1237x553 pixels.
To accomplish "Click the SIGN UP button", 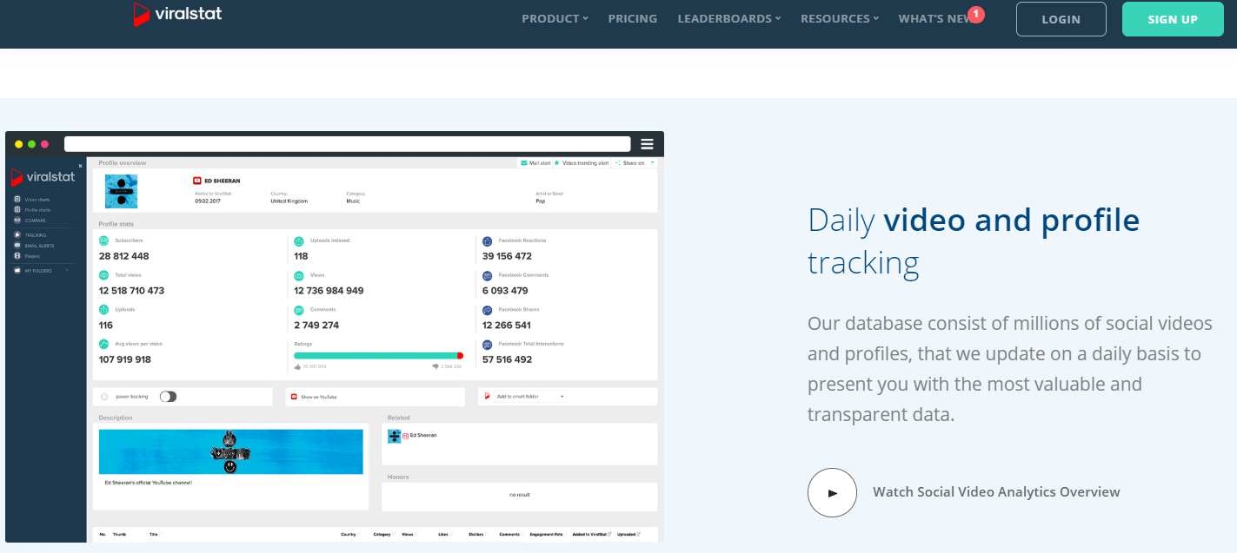I will coord(1173,18).
